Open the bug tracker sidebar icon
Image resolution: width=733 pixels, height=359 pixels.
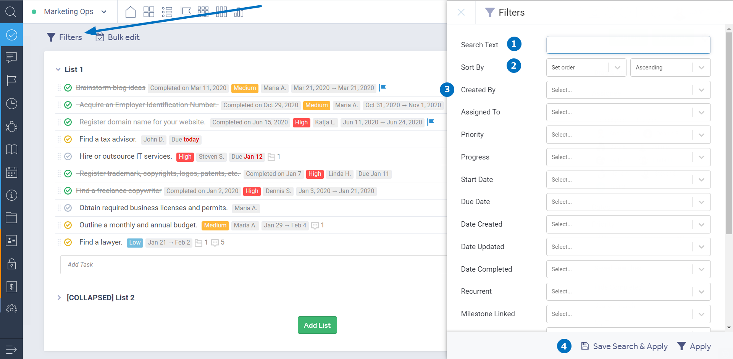click(x=11, y=126)
